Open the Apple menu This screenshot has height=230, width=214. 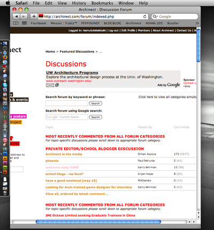(x=8, y=3)
